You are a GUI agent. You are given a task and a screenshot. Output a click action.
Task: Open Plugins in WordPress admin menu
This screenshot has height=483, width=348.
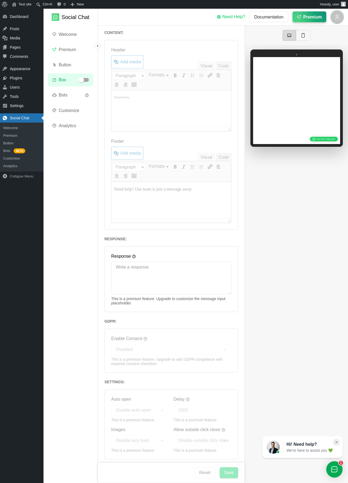click(22, 78)
